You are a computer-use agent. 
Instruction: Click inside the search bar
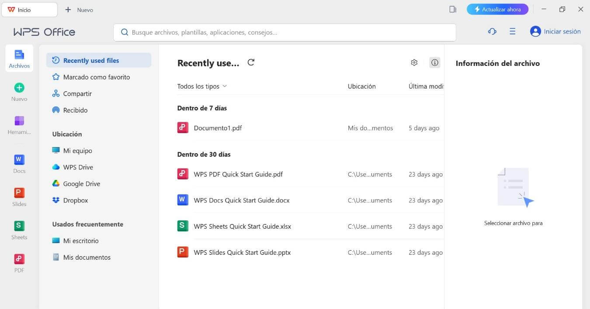coord(284,32)
